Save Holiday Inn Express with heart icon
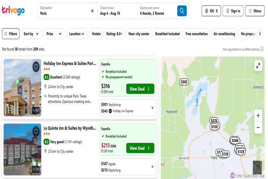Screen dimensions: 268x179 coord(36,67)
